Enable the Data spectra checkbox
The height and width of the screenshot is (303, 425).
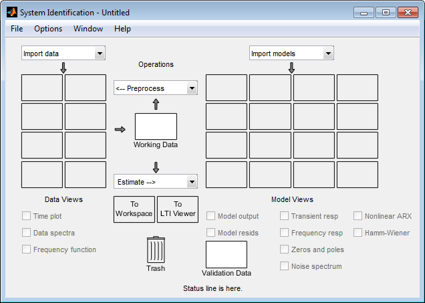pyautogui.click(x=26, y=233)
